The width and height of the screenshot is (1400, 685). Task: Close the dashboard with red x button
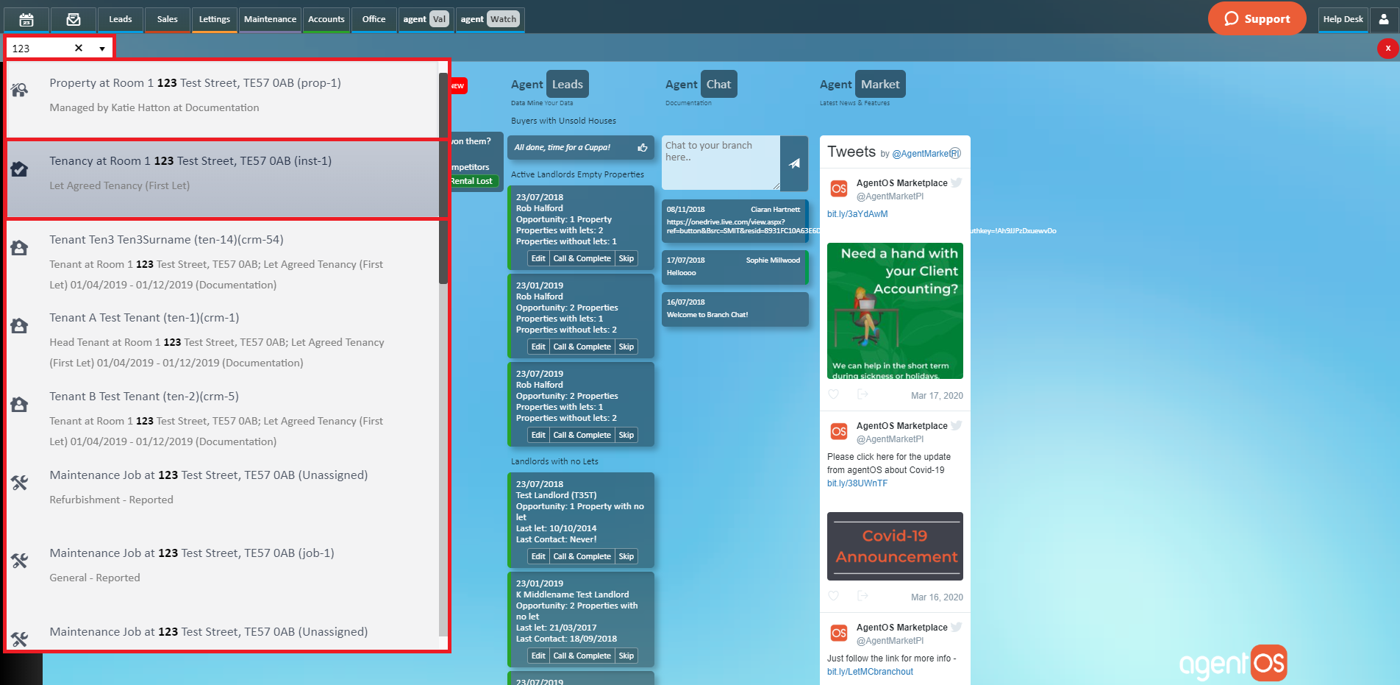(x=1387, y=49)
